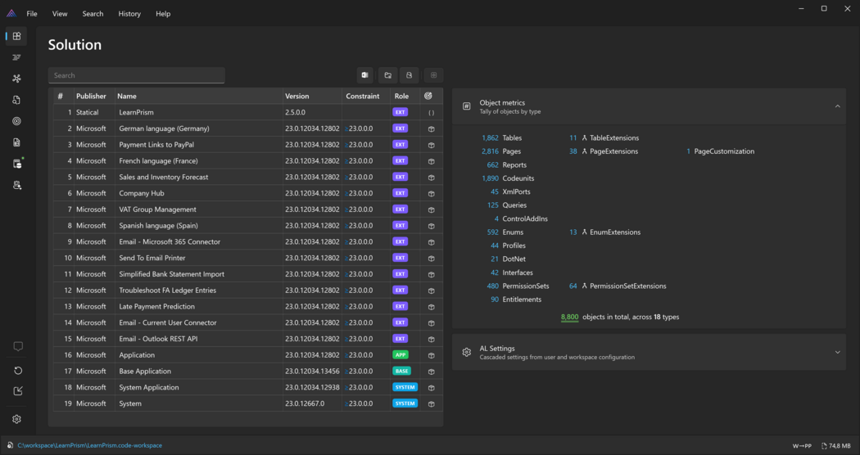Click the 1 PageCustomization entry

[720, 151]
